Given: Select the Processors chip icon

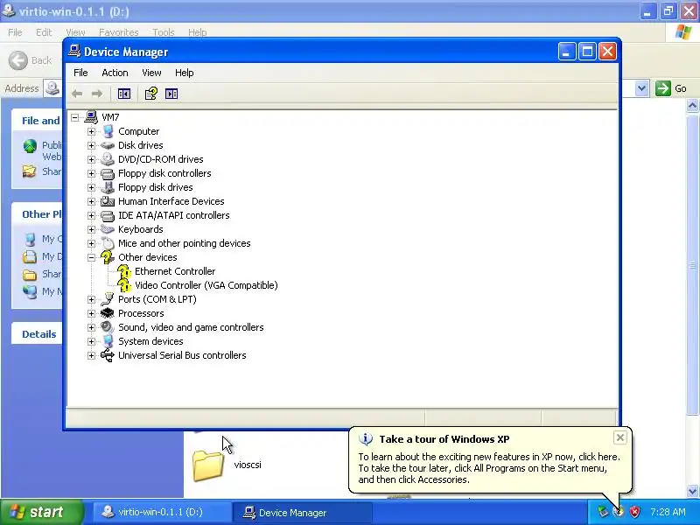Looking at the screenshot, I should (108, 313).
